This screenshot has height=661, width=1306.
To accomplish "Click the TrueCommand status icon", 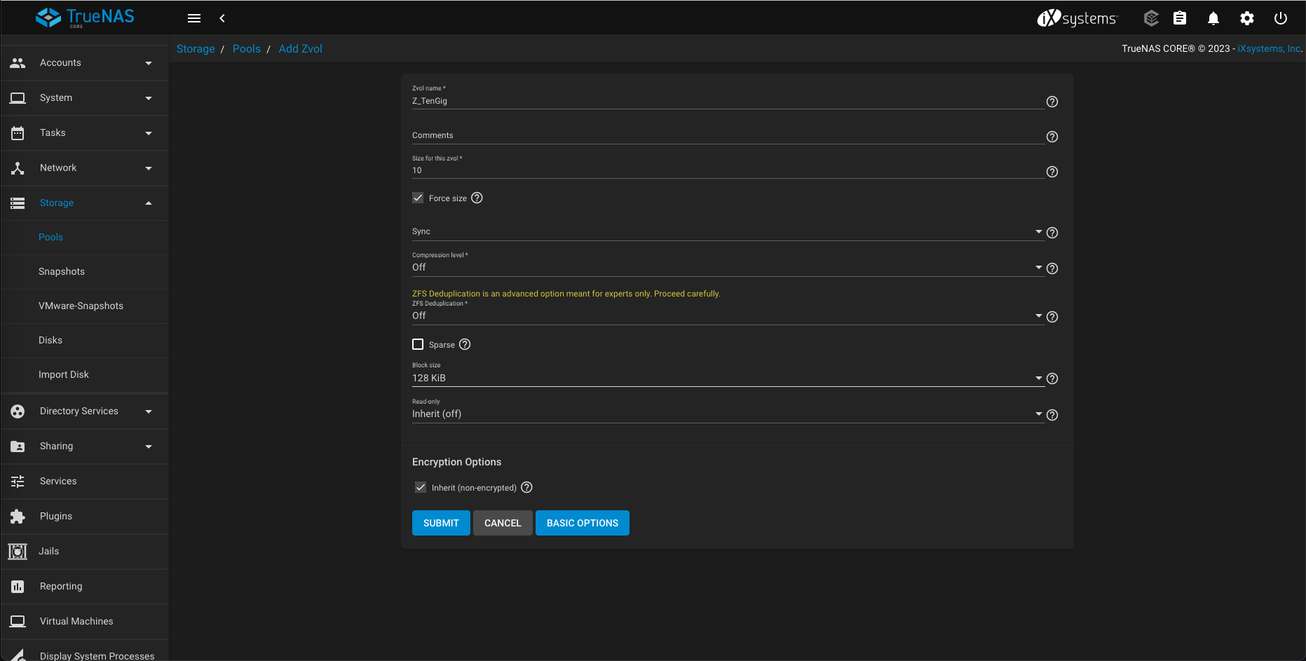I will [1150, 18].
